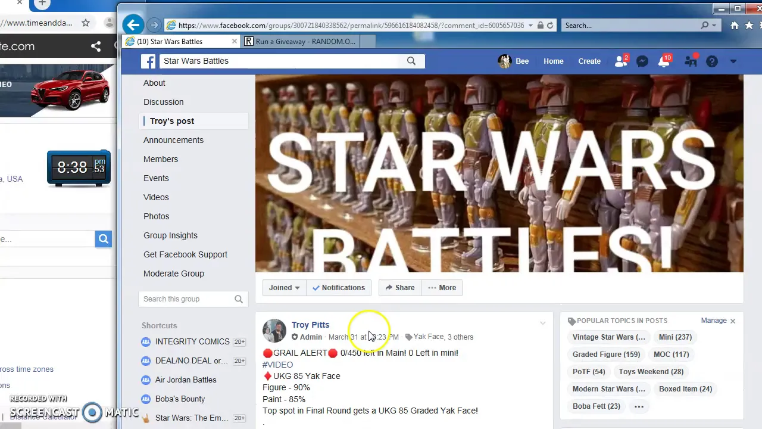Image resolution: width=762 pixels, height=429 pixels.
Task: Open group Videos
Action: point(156,197)
